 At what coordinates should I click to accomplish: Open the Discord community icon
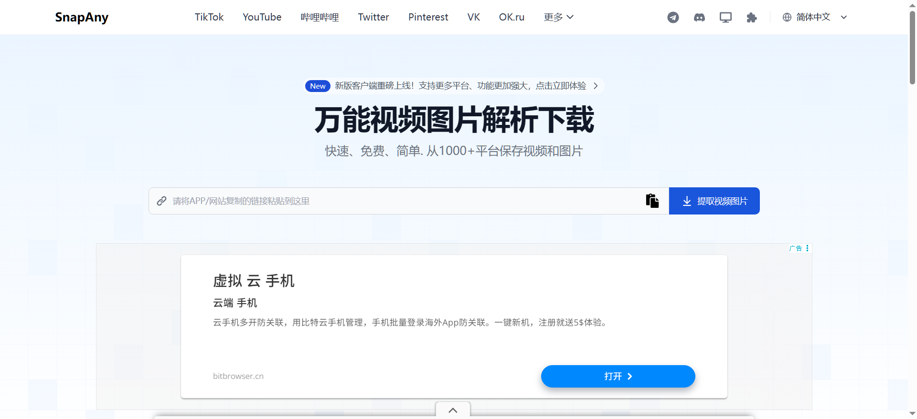699,17
